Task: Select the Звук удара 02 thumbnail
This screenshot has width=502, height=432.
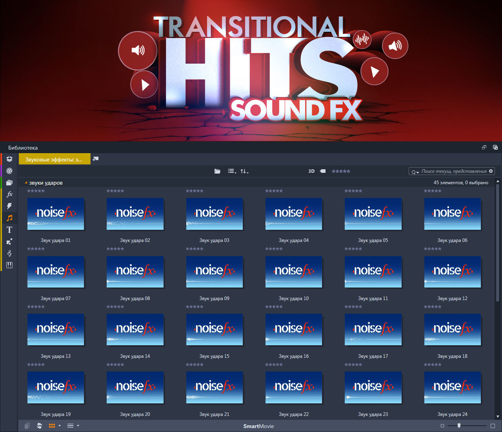Action: [x=135, y=214]
